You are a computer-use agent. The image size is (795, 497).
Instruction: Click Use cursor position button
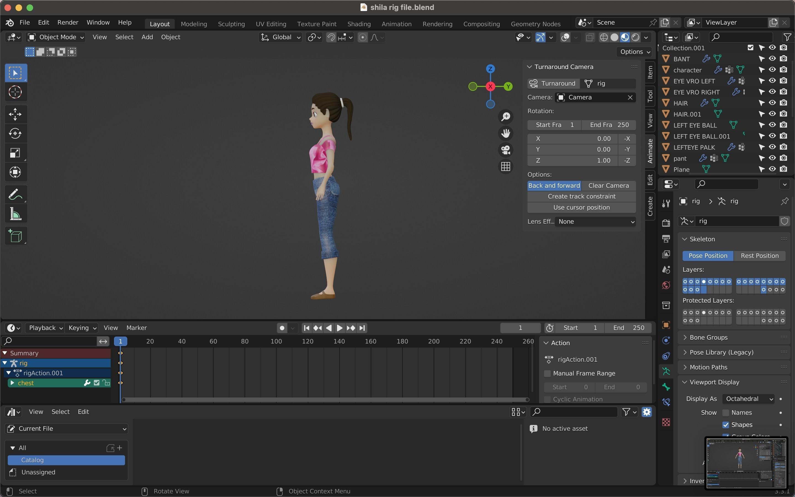tap(581, 208)
